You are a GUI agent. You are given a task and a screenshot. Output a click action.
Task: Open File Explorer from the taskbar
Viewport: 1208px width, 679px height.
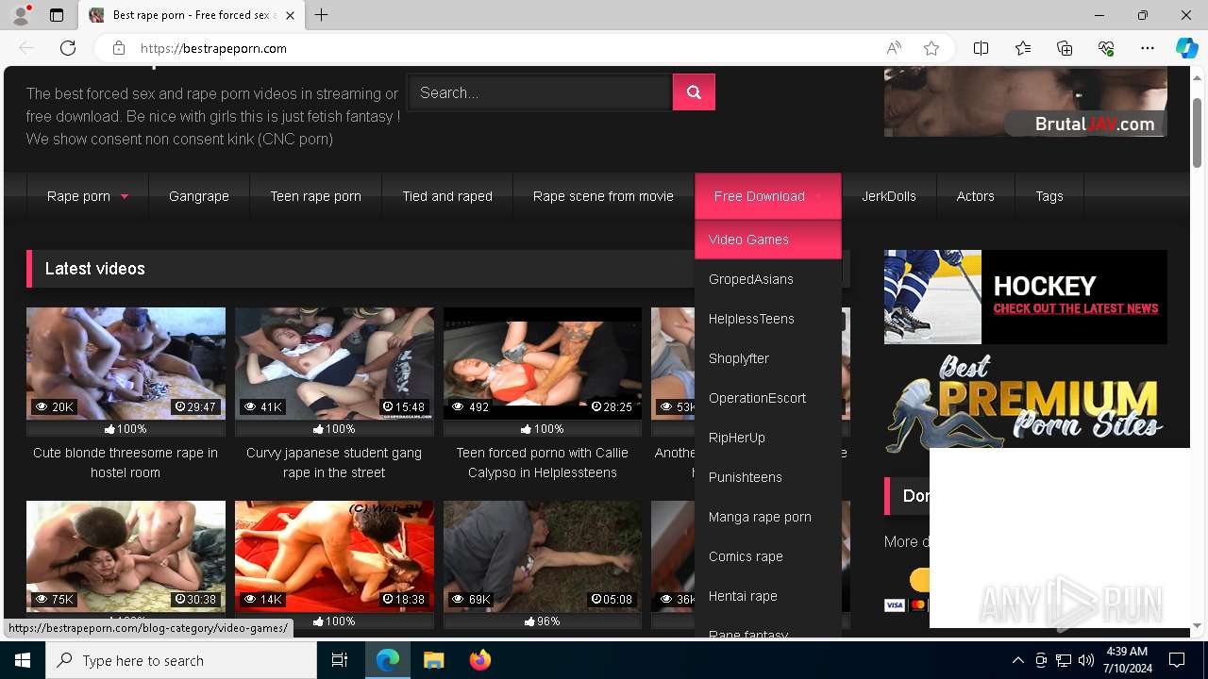tap(433, 660)
